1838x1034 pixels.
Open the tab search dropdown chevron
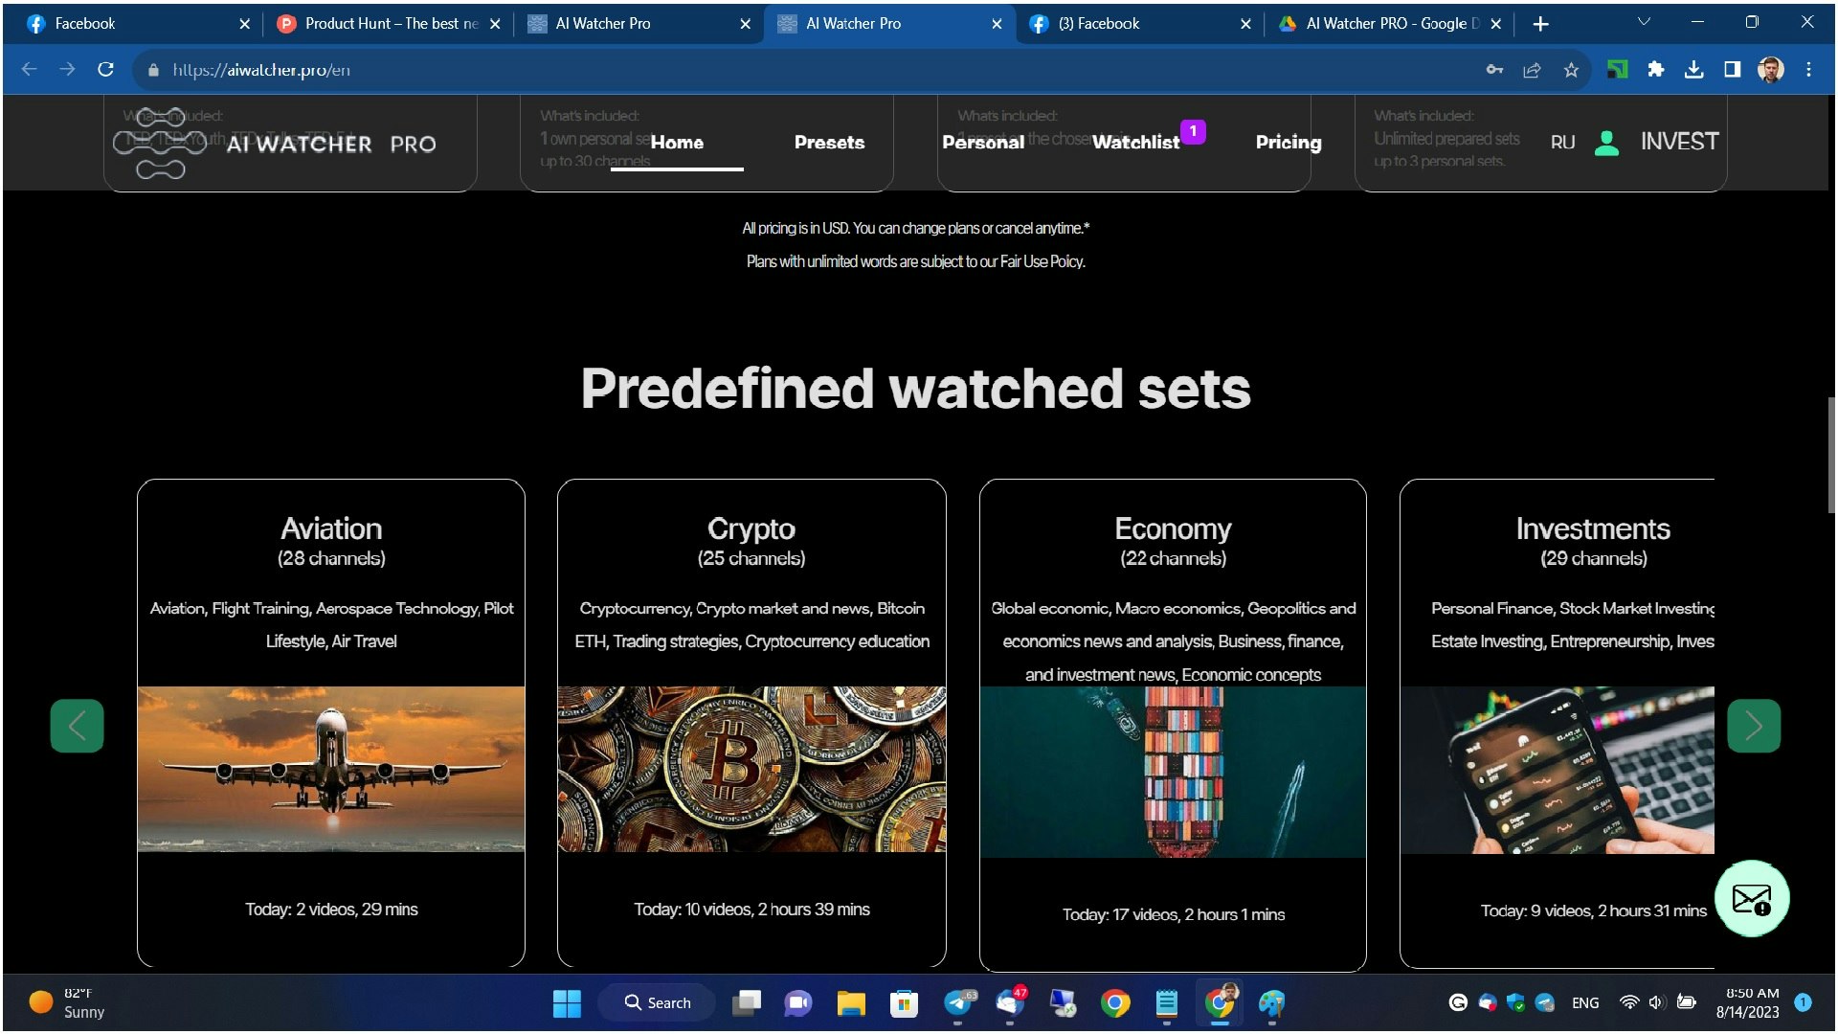pos(1644,22)
